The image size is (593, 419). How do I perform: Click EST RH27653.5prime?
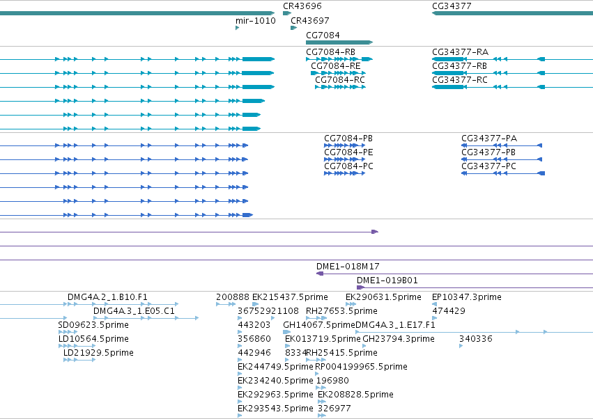(x=341, y=311)
